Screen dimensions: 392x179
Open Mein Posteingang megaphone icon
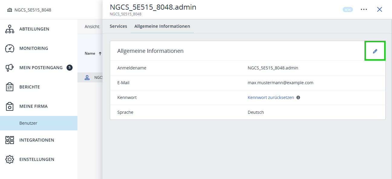coord(9,67)
